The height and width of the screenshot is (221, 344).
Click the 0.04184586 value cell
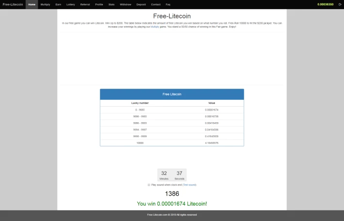pos(212,130)
